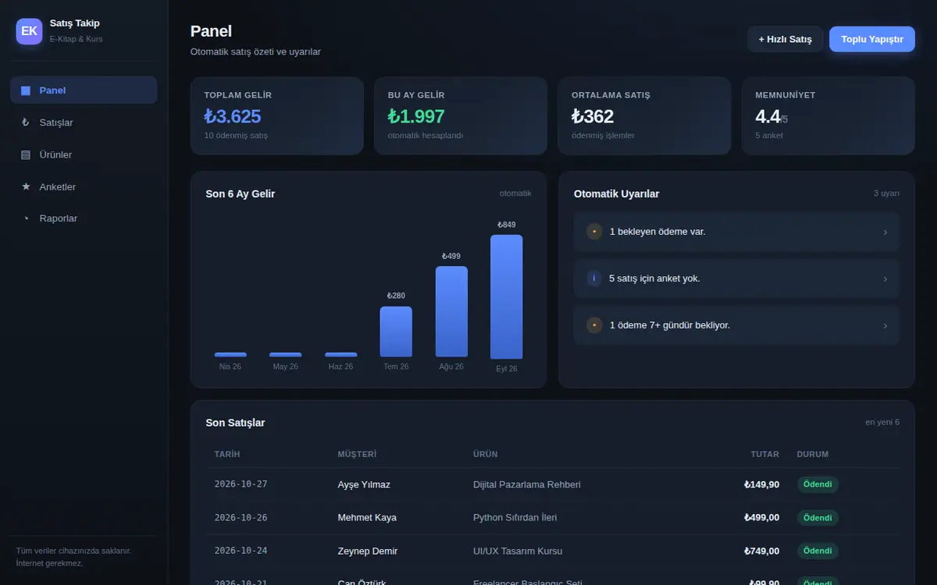Click the 'Durum' column header
Screen dimensions: 937x585
[x=813, y=454]
